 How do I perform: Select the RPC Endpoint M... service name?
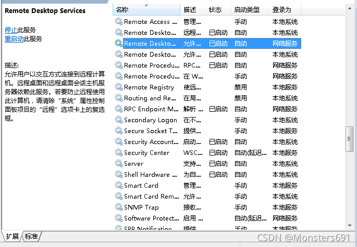click(x=152, y=109)
